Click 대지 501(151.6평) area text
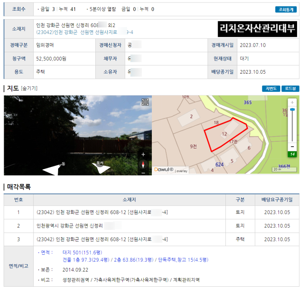Screen dimensions: 304x290 (82, 252)
